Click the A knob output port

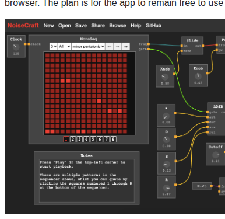(x=175, y=113)
